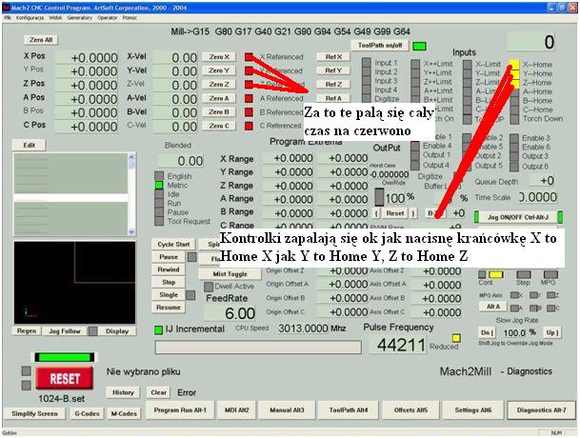
Task: Click Zero A button
Action: tap(219, 98)
